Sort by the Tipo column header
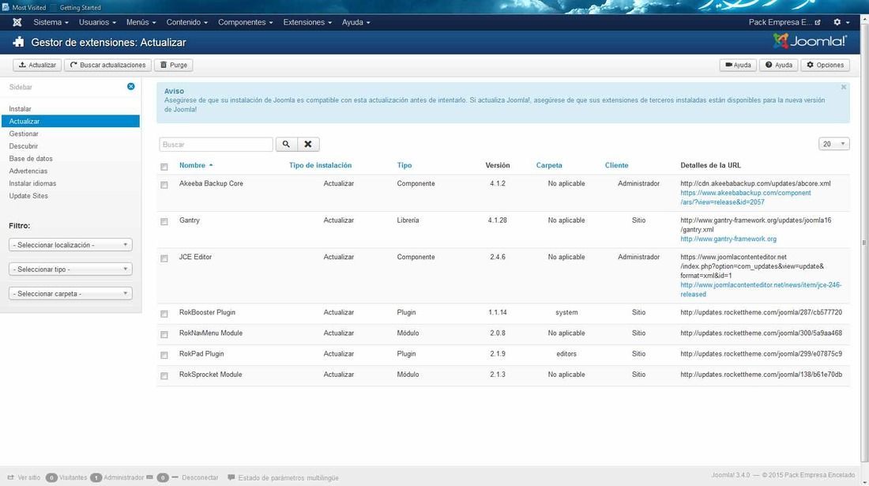This screenshot has height=486, width=869. [x=404, y=165]
